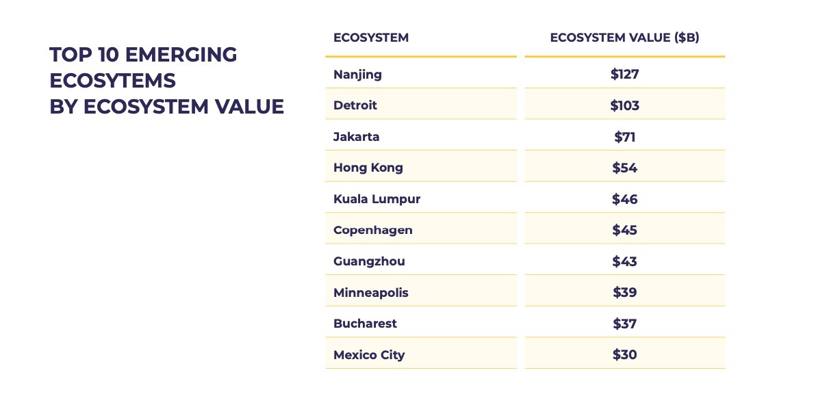This screenshot has width=814, height=418.
Task: Select the Detroit ecosystem name
Action: point(355,105)
